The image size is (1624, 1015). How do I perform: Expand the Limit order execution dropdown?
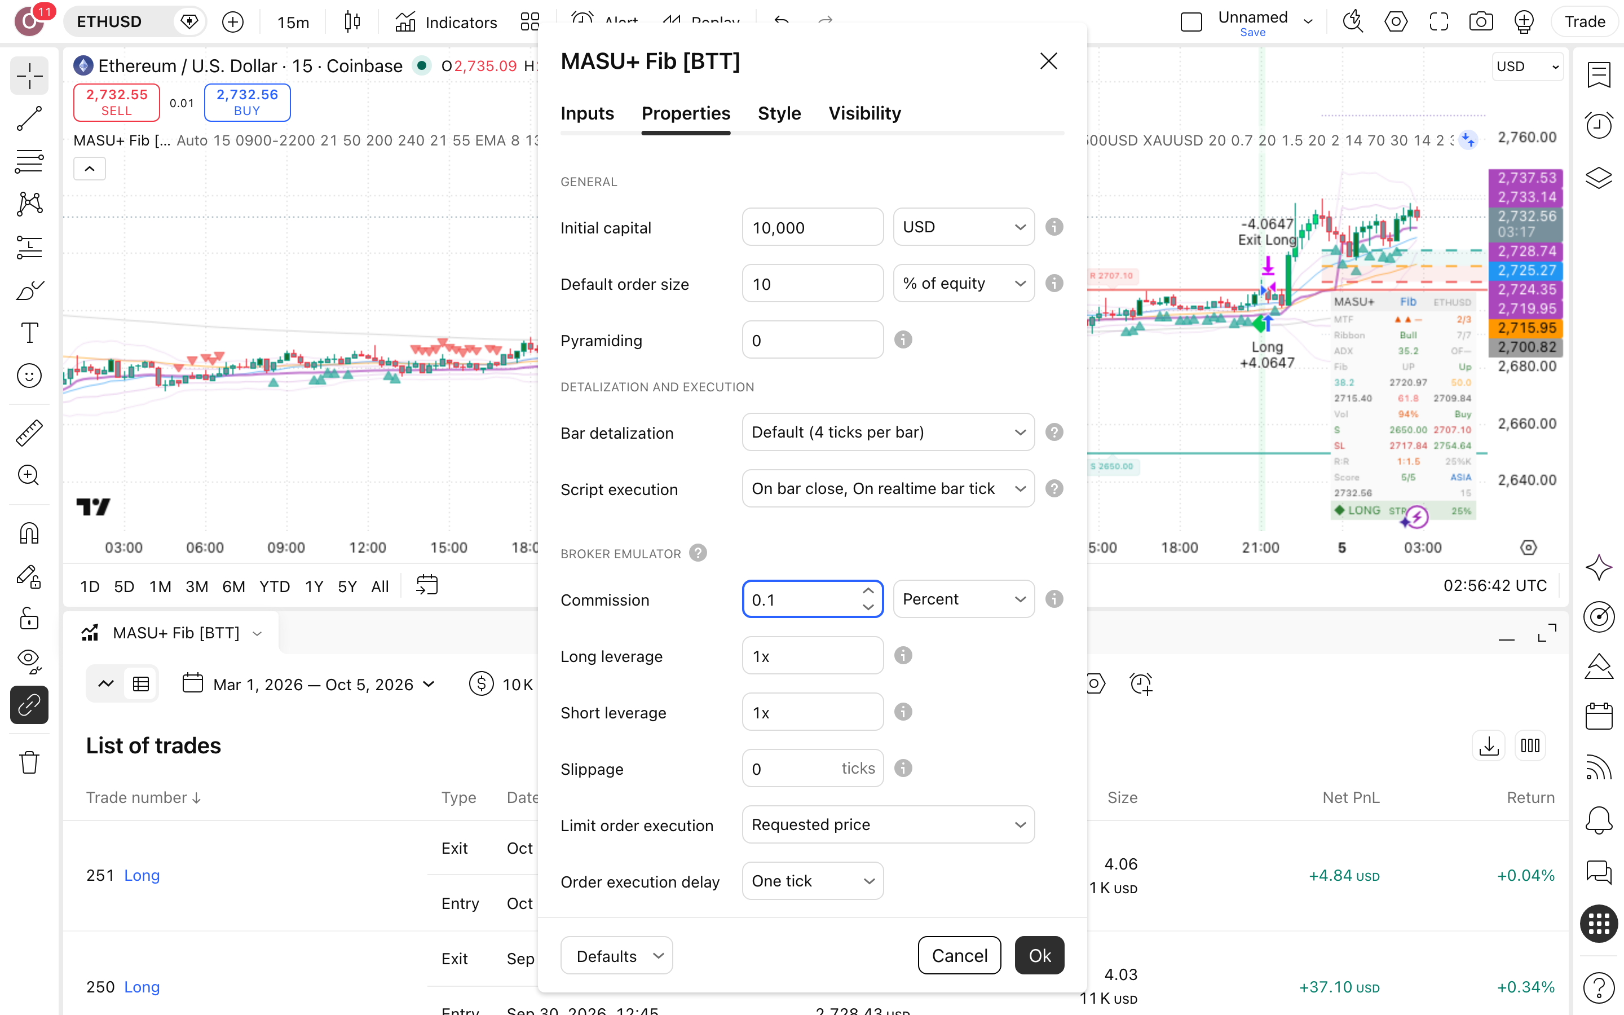tap(888, 824)
